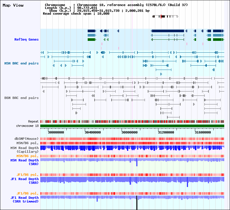Click the green chromosome 18 bar
The height and width of the screenshot is (210, 230).
coord(132,126)
